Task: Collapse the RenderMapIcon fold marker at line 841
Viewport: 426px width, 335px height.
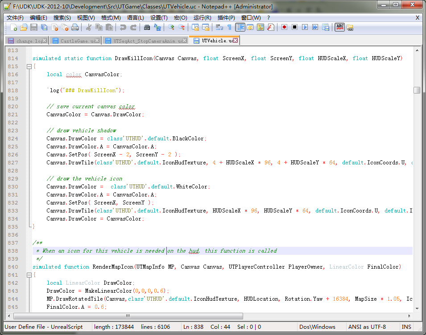Action: (29, 275)
